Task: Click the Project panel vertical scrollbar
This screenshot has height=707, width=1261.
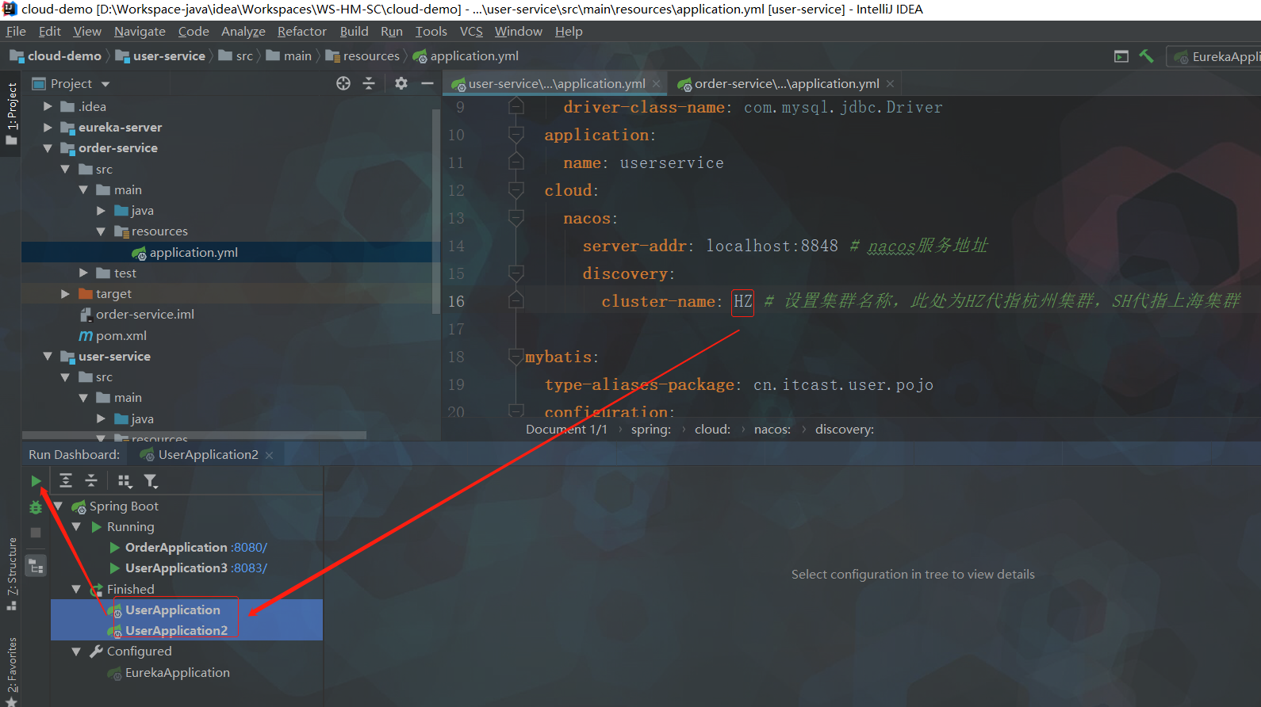Action: point(436,211)
